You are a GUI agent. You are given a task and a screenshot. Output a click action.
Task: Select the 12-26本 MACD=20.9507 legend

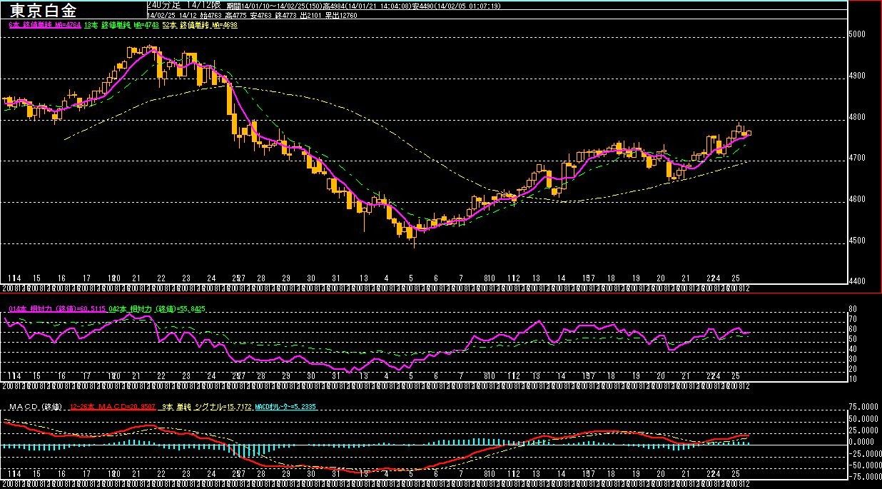112,406
